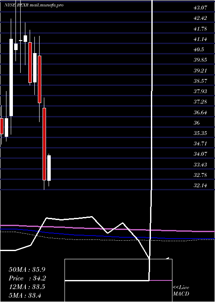Screen dimensions: 215x302
Task: Click the 38.57 price axis label
Action: point(200,81)
